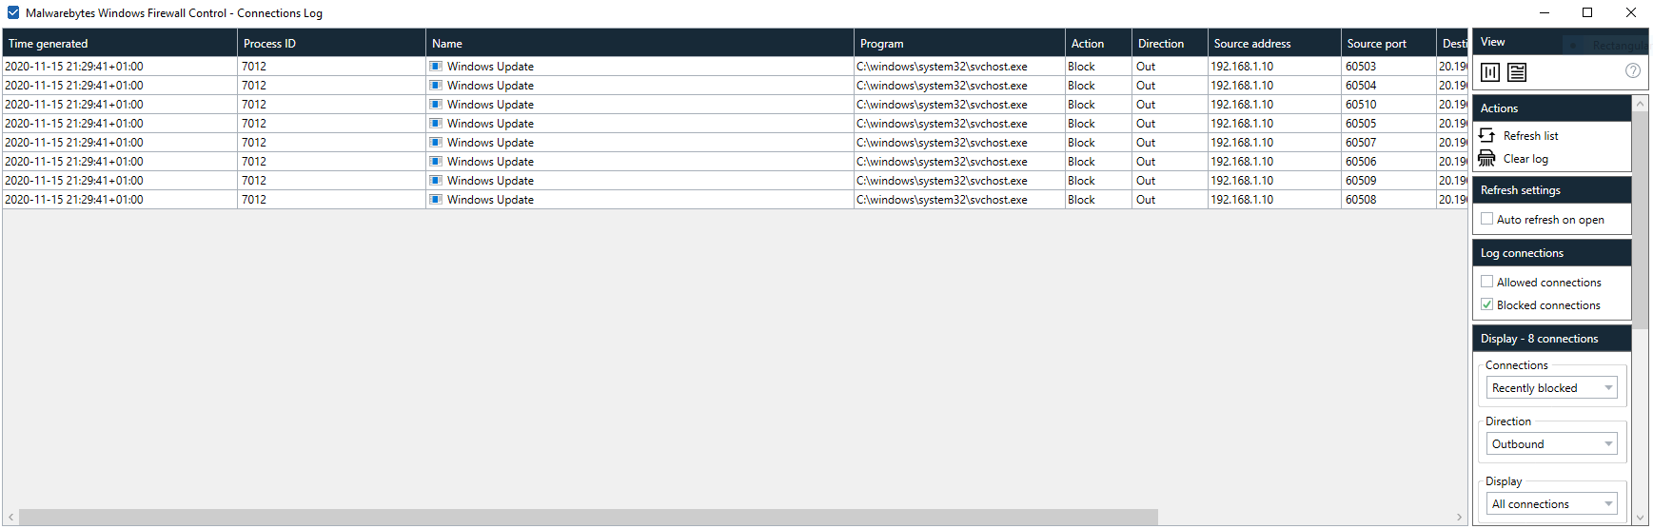Select source port cell 60510
Viewport: 1653px width, 529px height.
[x=1388, y=105]
